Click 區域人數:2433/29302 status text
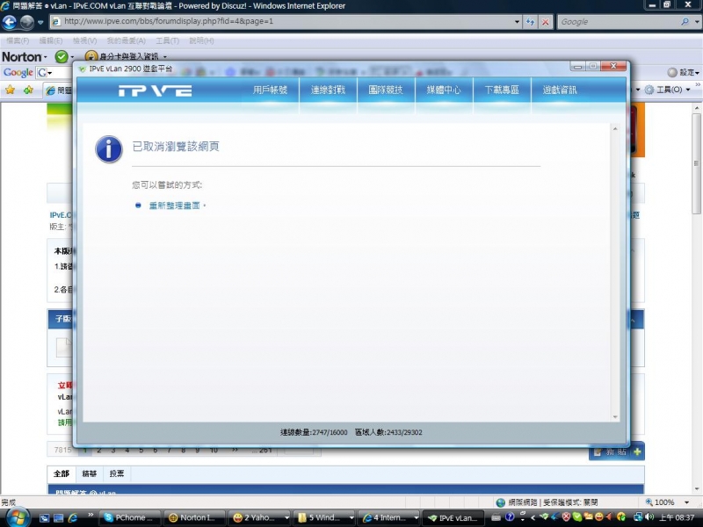703x527 pixels. point(388,432)
